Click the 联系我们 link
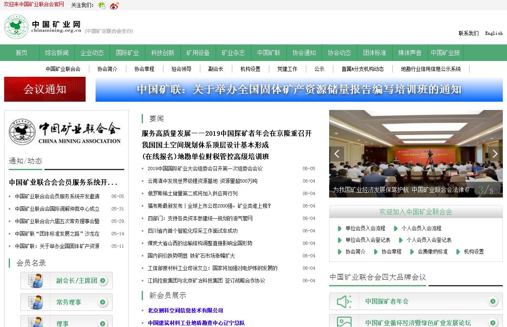507x327 pixels. point(468,33)
